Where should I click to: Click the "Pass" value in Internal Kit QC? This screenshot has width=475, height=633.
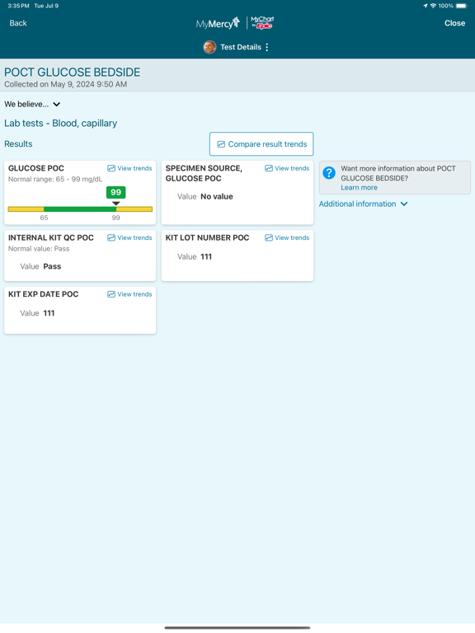52,266
